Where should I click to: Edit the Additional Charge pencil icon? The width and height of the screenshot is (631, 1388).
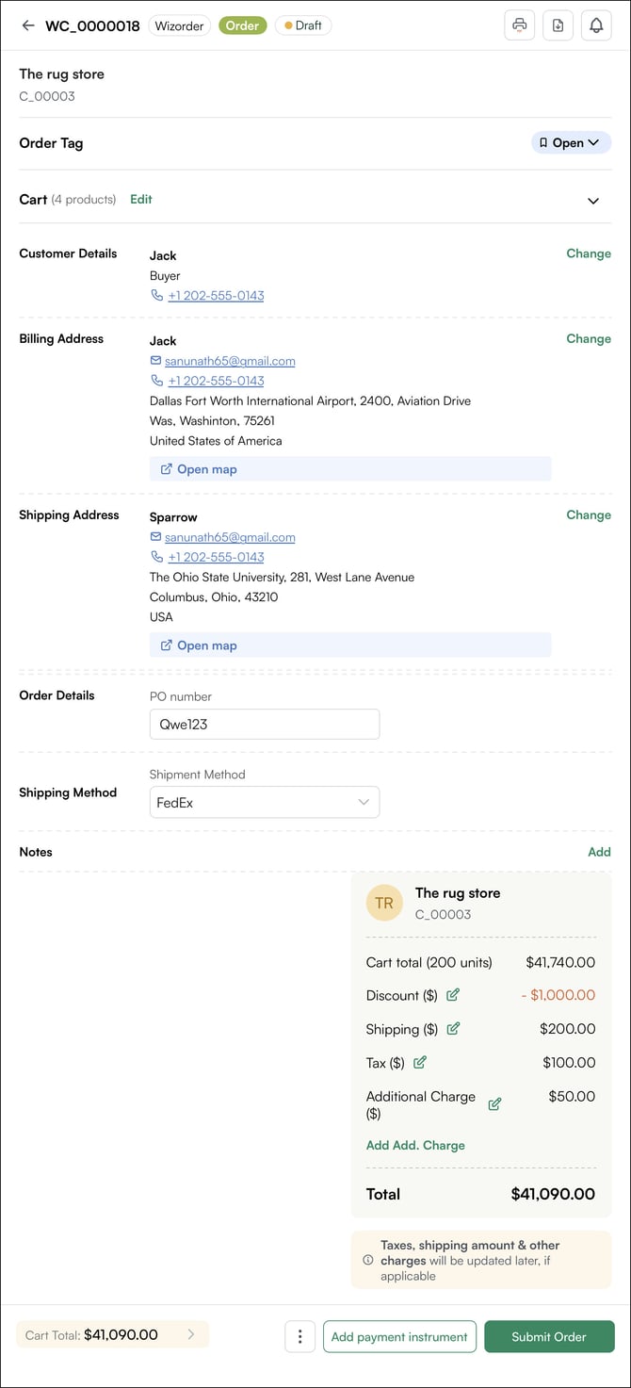click(x=494, y=1104)
